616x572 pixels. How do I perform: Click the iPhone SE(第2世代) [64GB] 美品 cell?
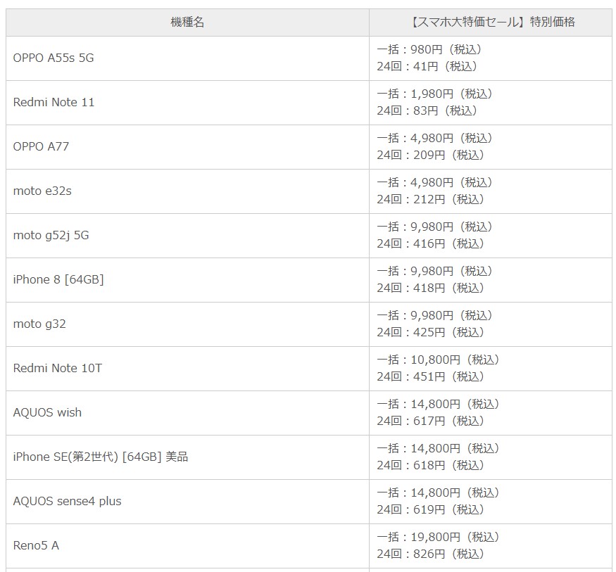(x=101, y=457)
